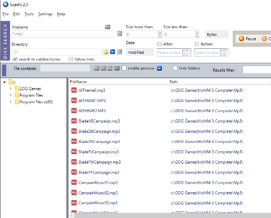This screenshot has width=271, height=218.
Task: Expand the GOG Games tree node
Action: pos(11,89)
